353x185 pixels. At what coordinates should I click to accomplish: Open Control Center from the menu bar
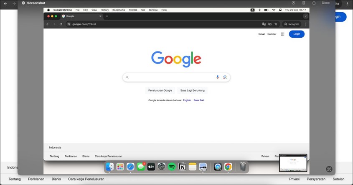click(x=280, y=10)
